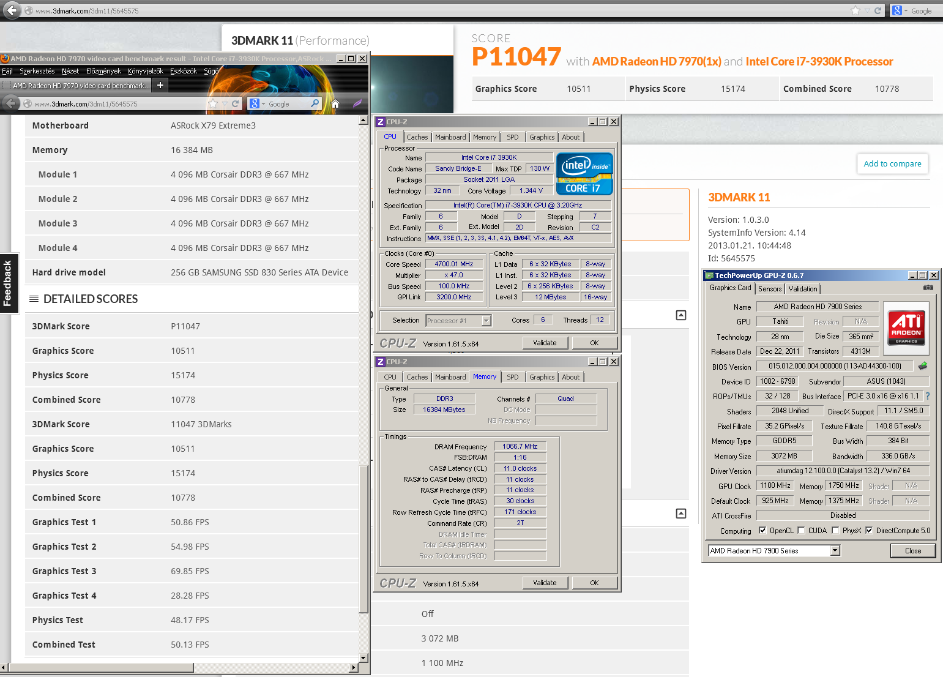Collapse the lower section arrow on 3DMark page
The image size is (943, 677).
tap(680, 514)
